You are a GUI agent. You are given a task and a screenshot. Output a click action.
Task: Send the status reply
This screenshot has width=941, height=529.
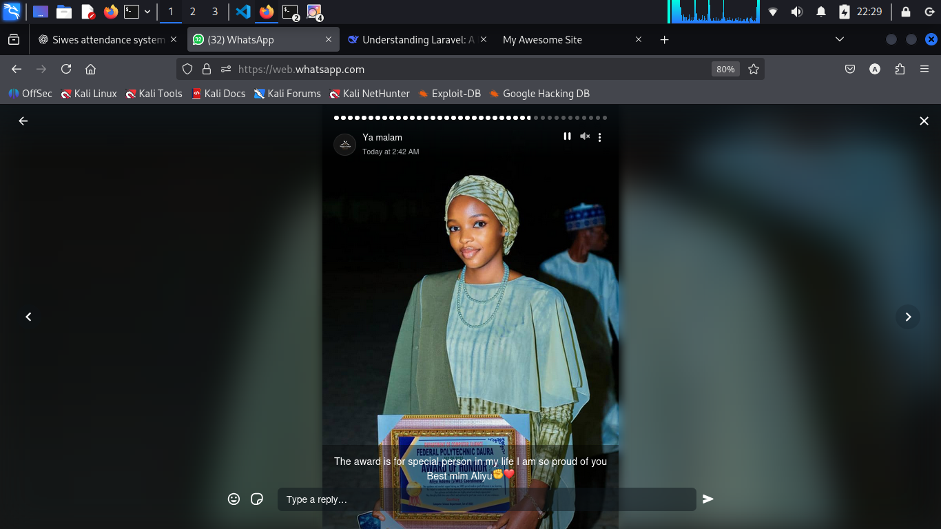(707, 499)
